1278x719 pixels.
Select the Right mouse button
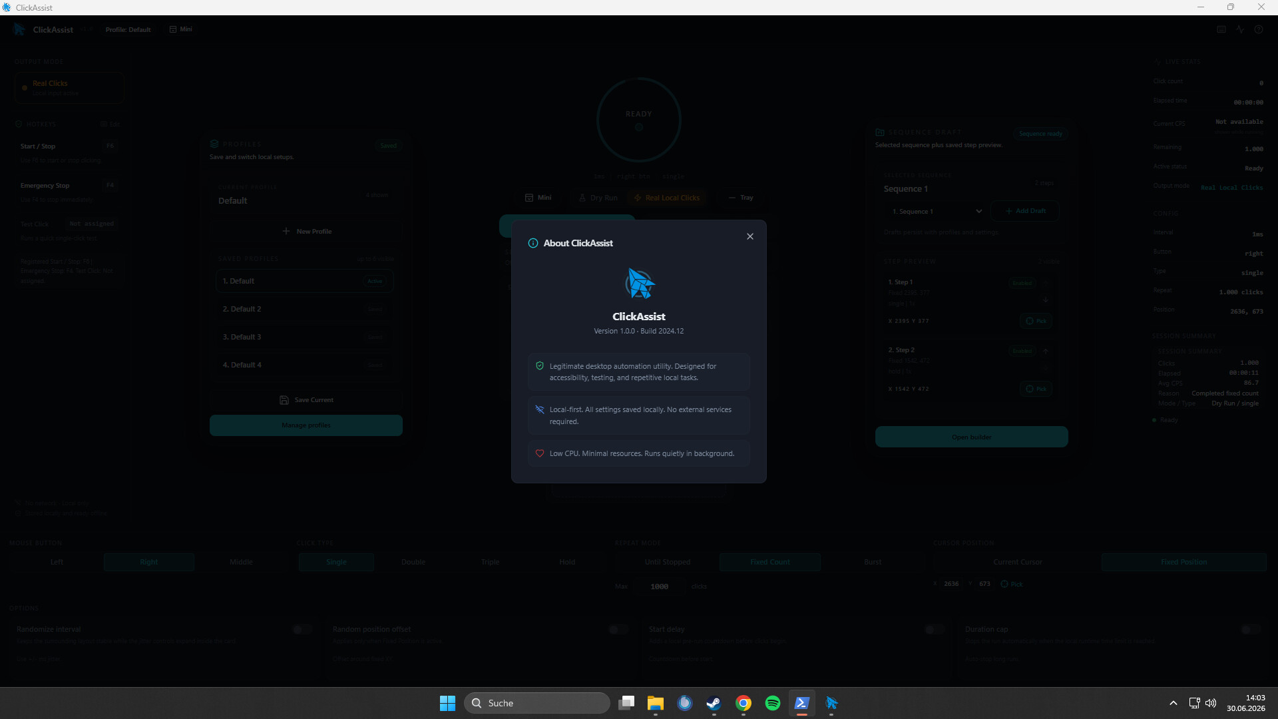149,562
